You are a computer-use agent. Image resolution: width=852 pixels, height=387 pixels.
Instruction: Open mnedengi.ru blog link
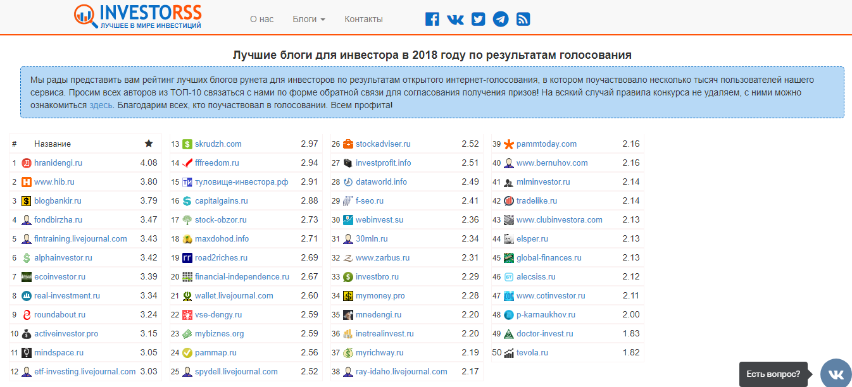pos(379,315)
